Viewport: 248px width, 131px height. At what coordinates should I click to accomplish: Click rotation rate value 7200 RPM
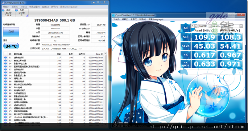point(98,33)
